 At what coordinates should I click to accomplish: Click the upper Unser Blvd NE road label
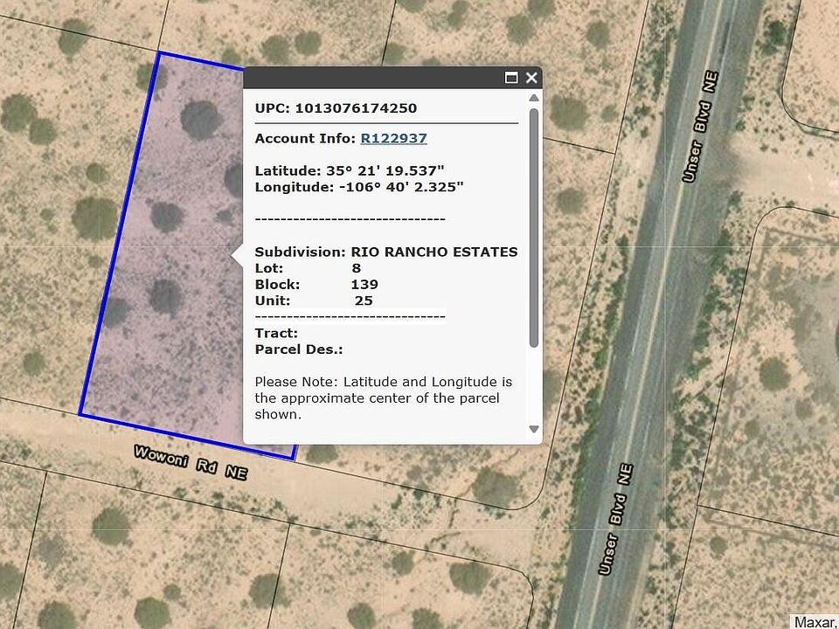tap(700, 126)
